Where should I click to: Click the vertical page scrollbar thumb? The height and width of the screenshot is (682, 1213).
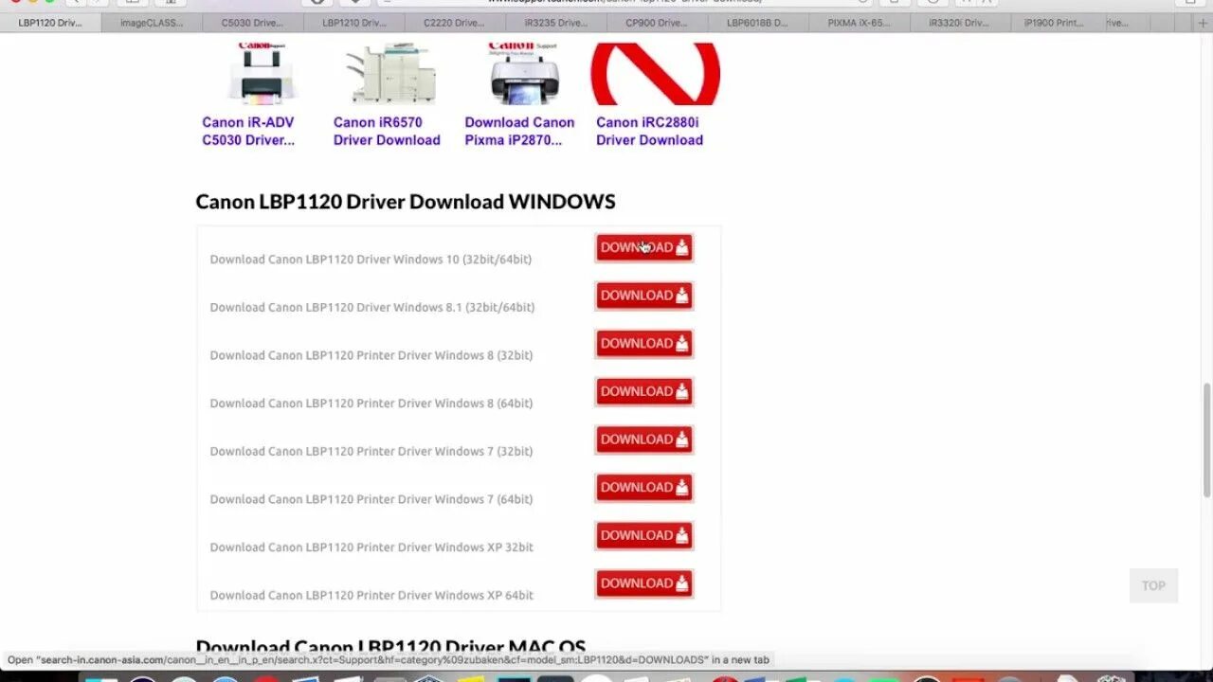1206,440
